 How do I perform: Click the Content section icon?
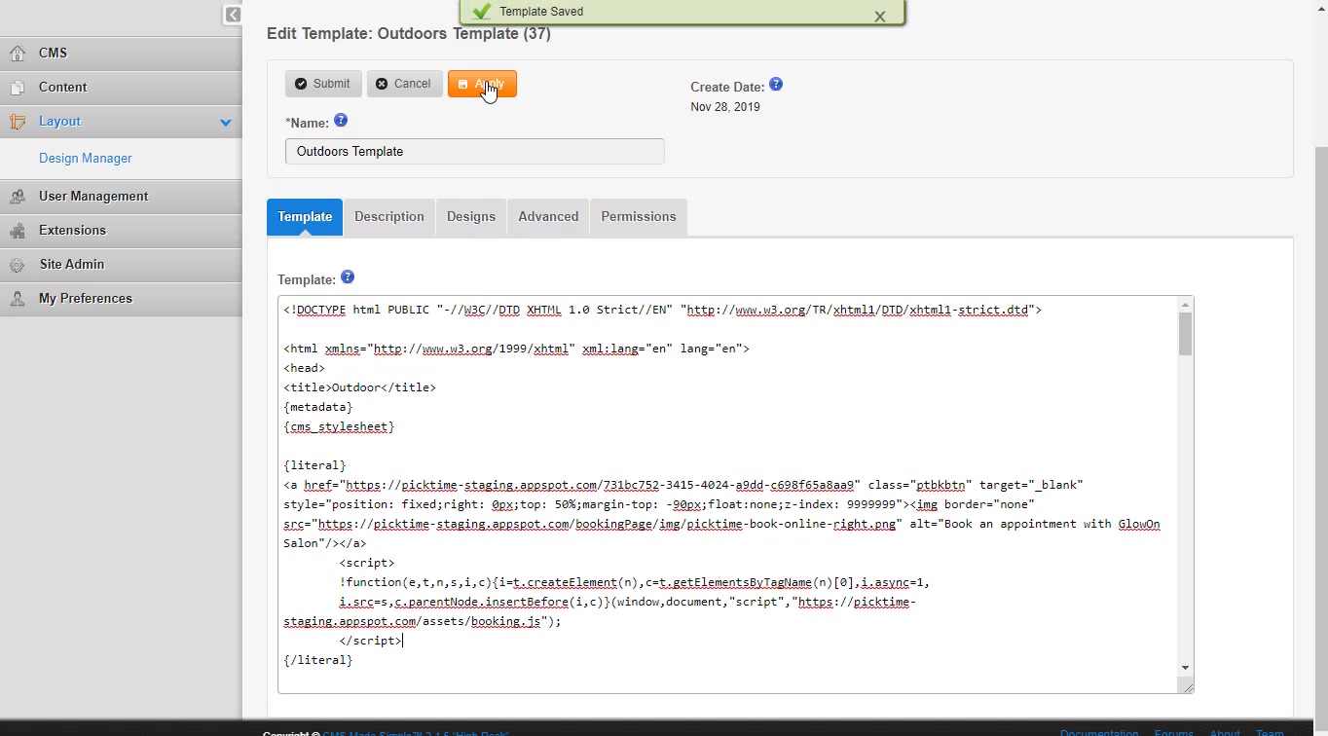(17, 88)
